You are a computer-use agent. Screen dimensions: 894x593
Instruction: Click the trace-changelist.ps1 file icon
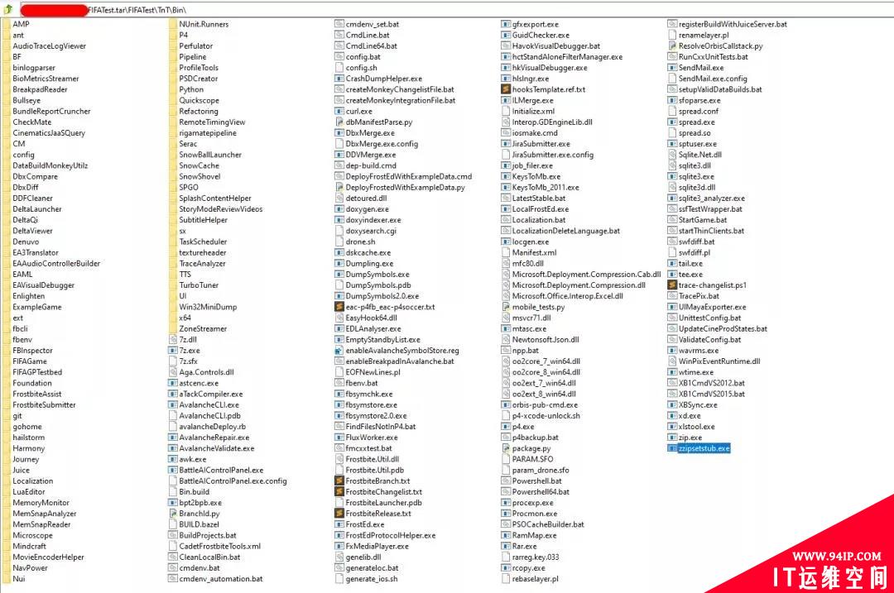(x=672, y=285)
